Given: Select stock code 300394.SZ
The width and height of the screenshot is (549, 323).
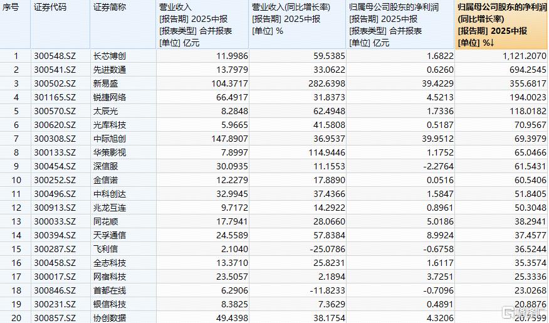Looking at the screenshot, I should coord(55,235).
